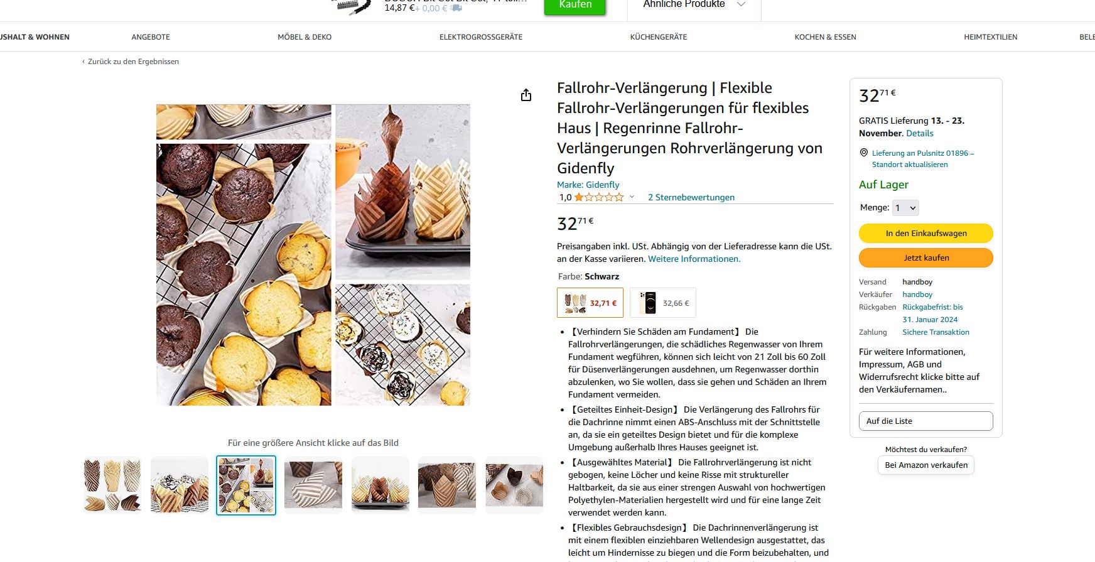Screen dimensions: 1095x562
Task: Click the star rating icons
Action: click(x=599, y=197)
